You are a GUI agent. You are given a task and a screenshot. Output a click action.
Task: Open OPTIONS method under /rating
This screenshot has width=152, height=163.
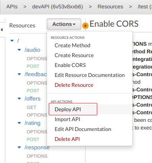(x=37, y=132)
